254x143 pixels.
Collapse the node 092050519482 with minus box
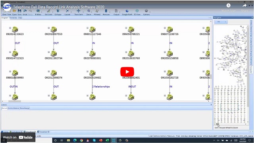pyautogui.click(x=87, y=71)
